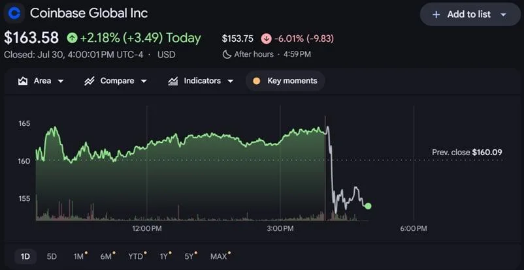The width and height of the screenshot is (524, 270).
Task: Click the moon After hours icon
Action: click(227, 54)
